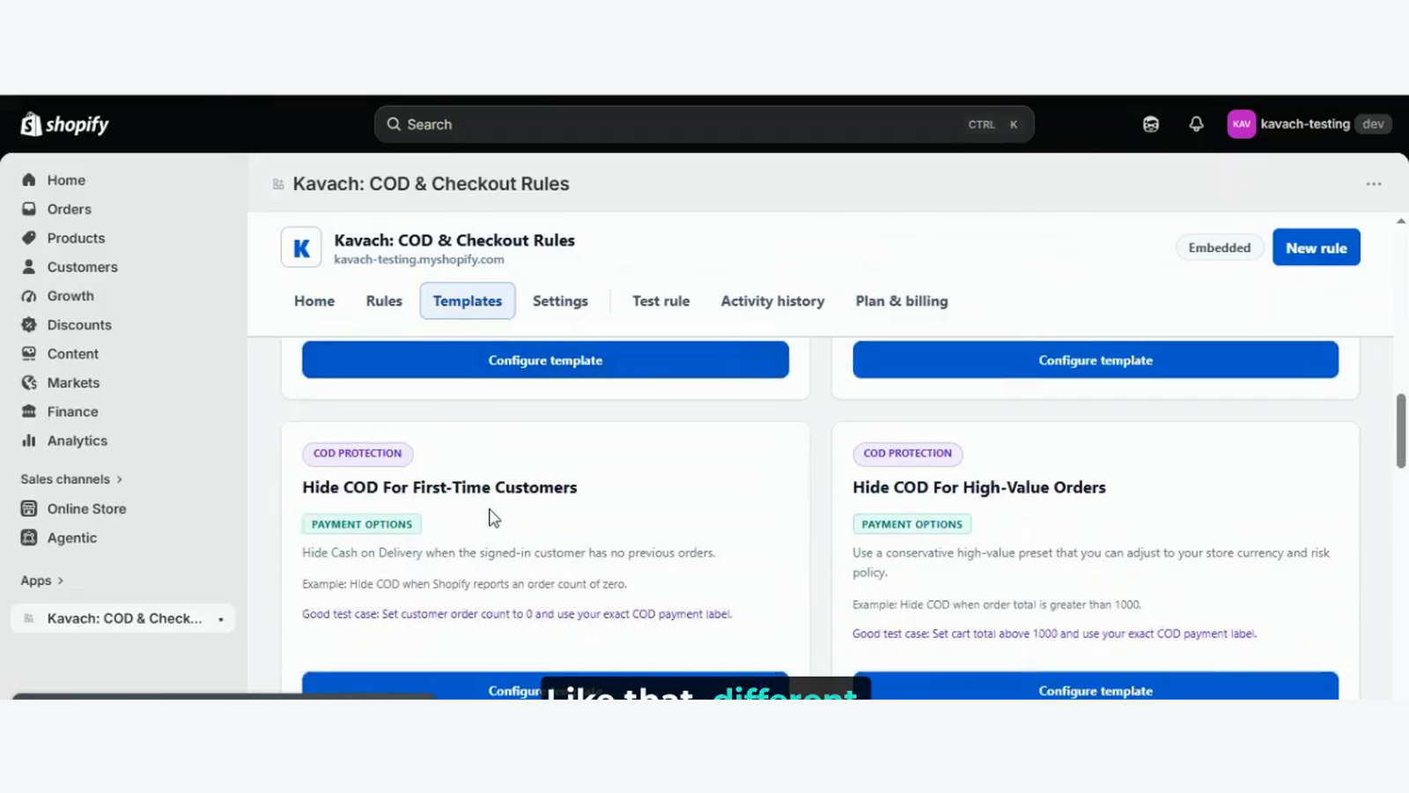Open the Sidekick assistant icon in top bar

point(1151,124)
